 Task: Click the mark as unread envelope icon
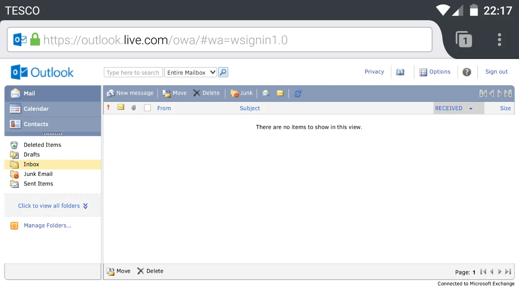point(280,93)
